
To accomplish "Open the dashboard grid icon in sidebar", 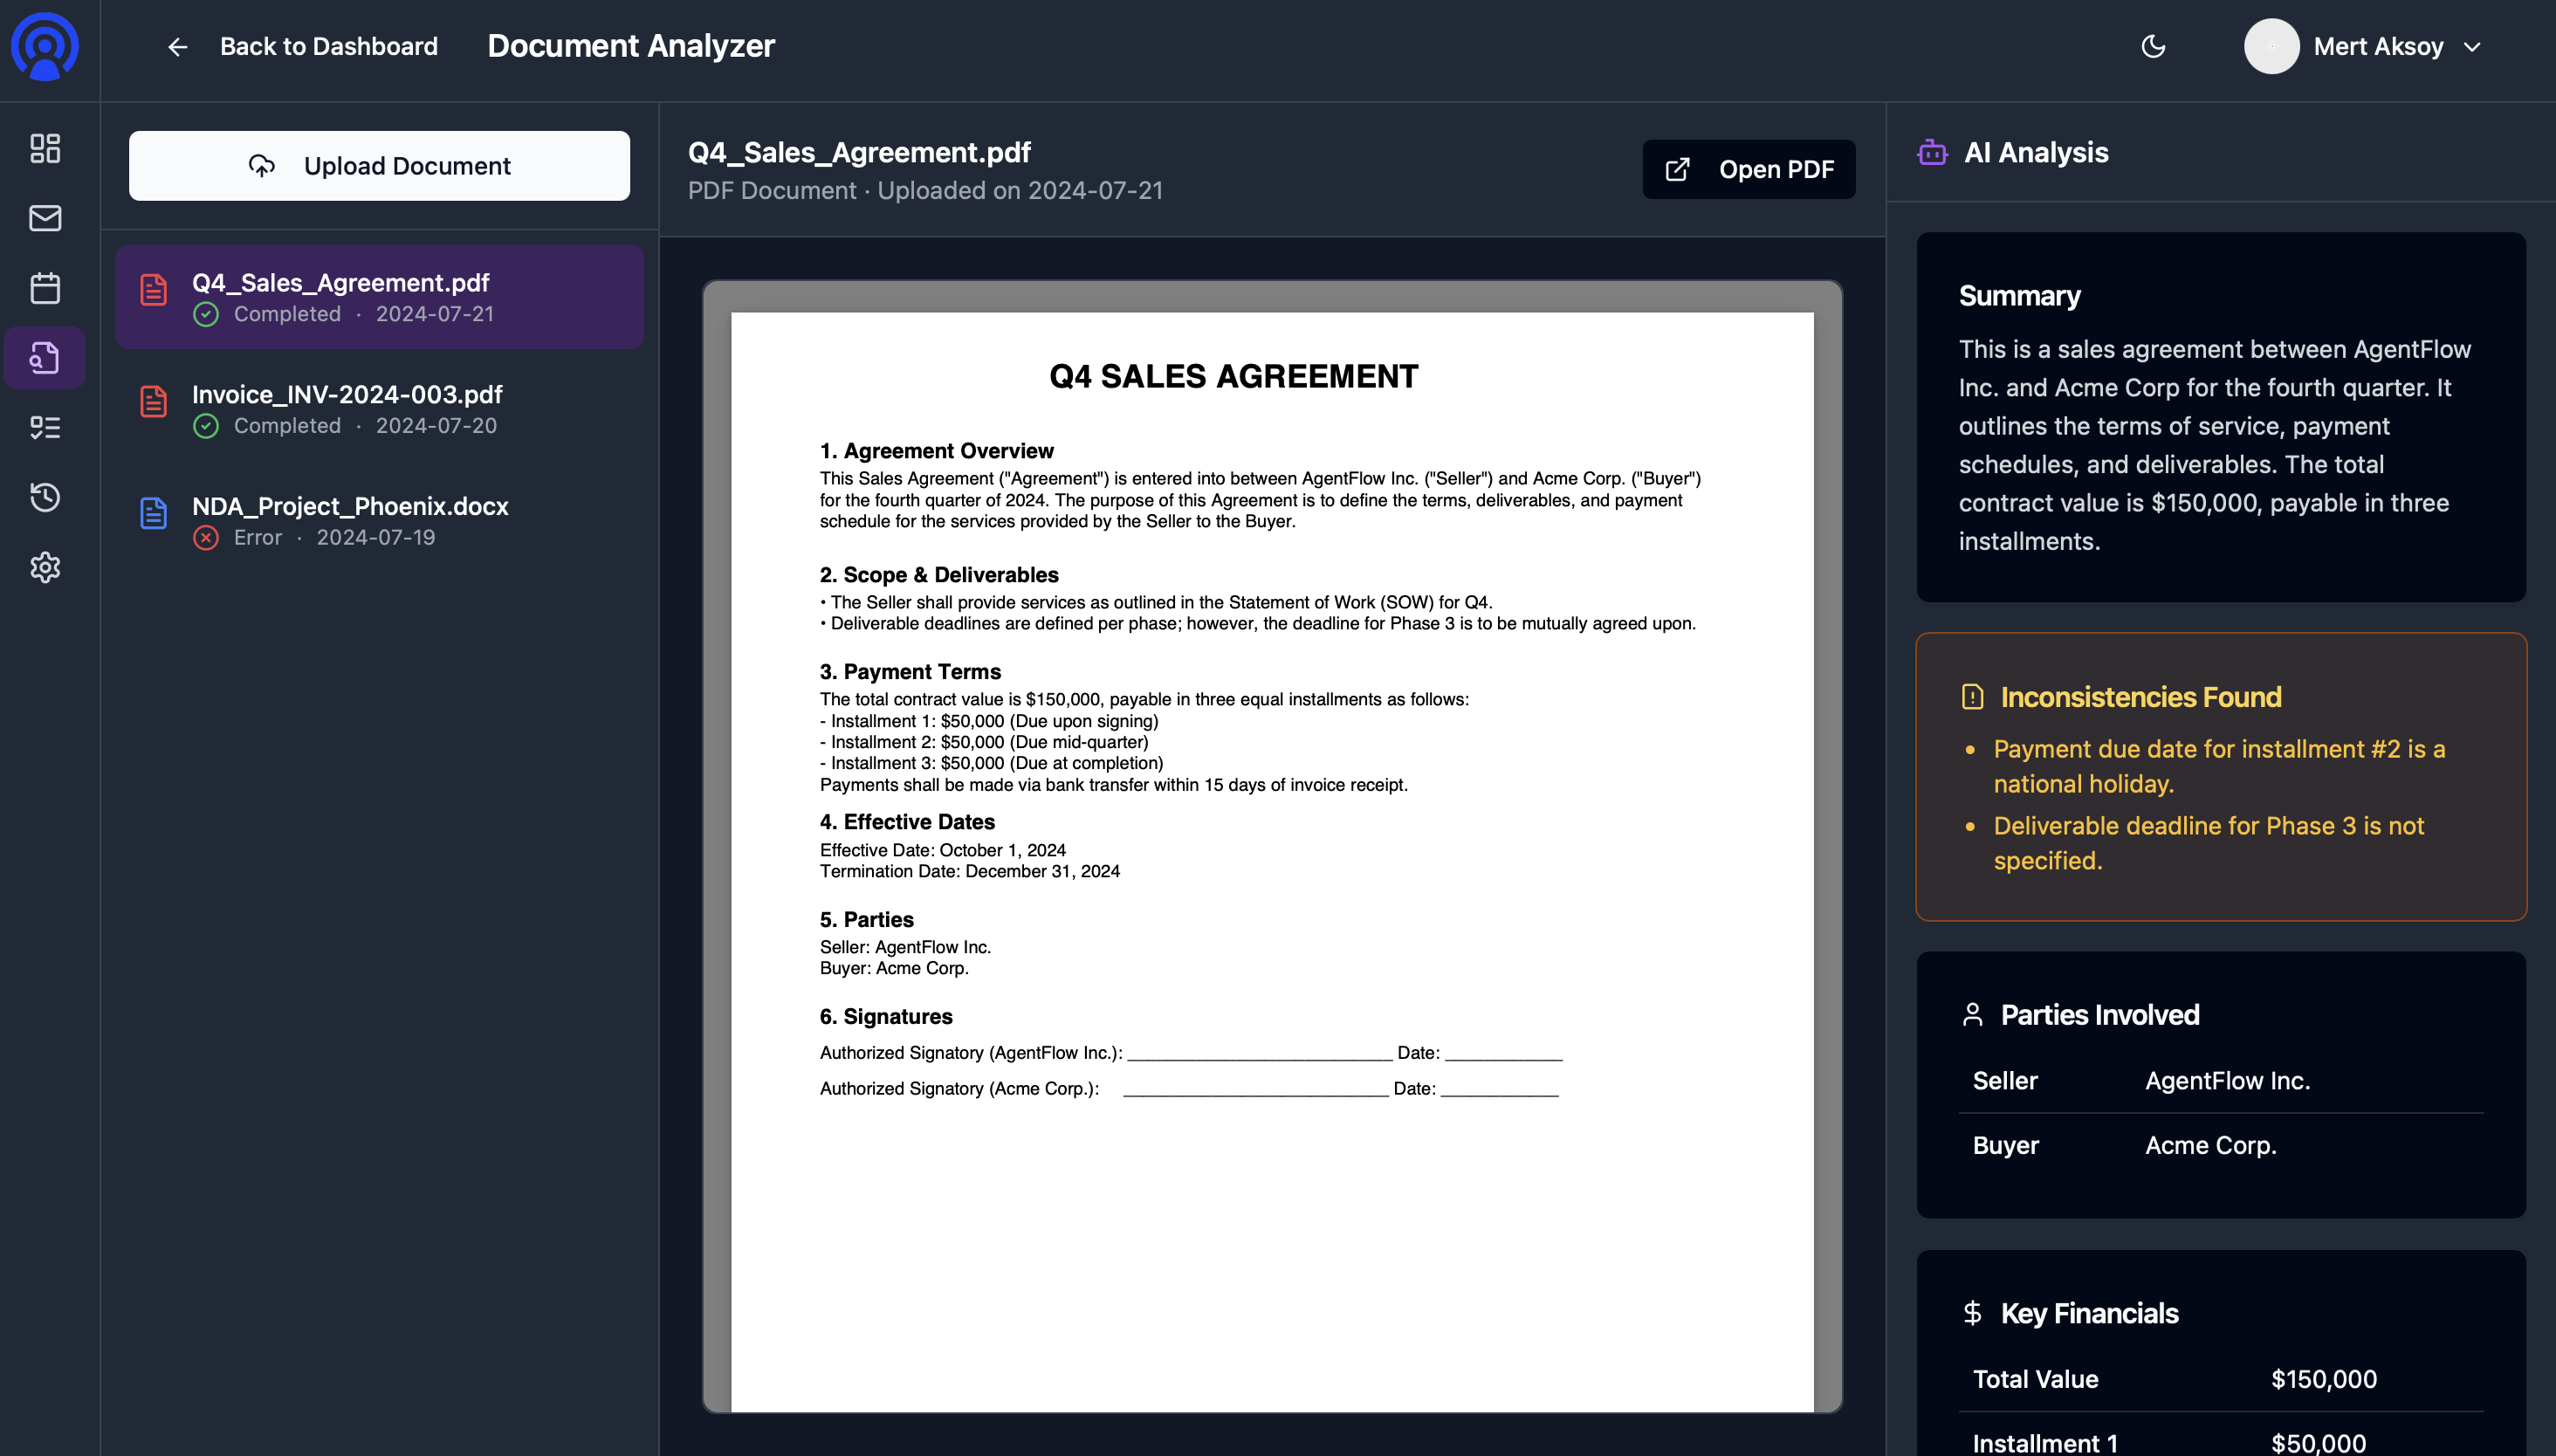I will tap(45, 149).
